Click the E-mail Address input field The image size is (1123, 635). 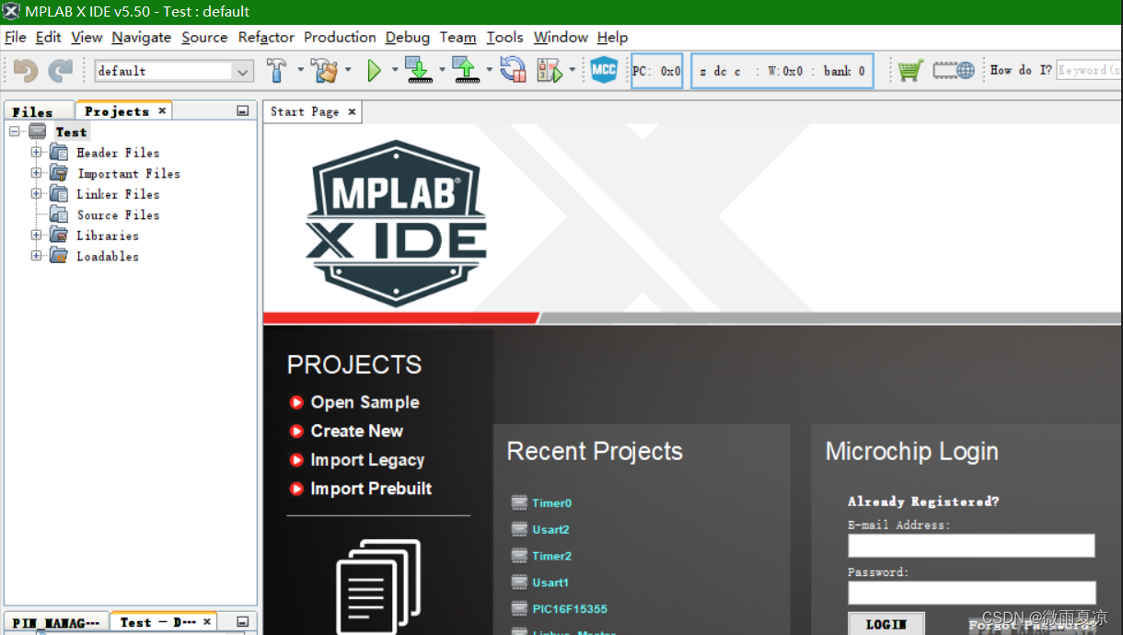[971, 546]
